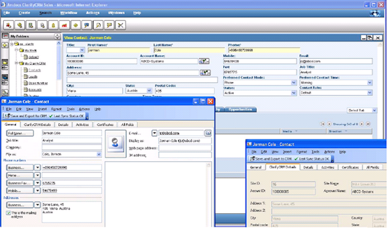
Task: Click the speech bubble note icon in toolbar
Action: click(109, 25)
